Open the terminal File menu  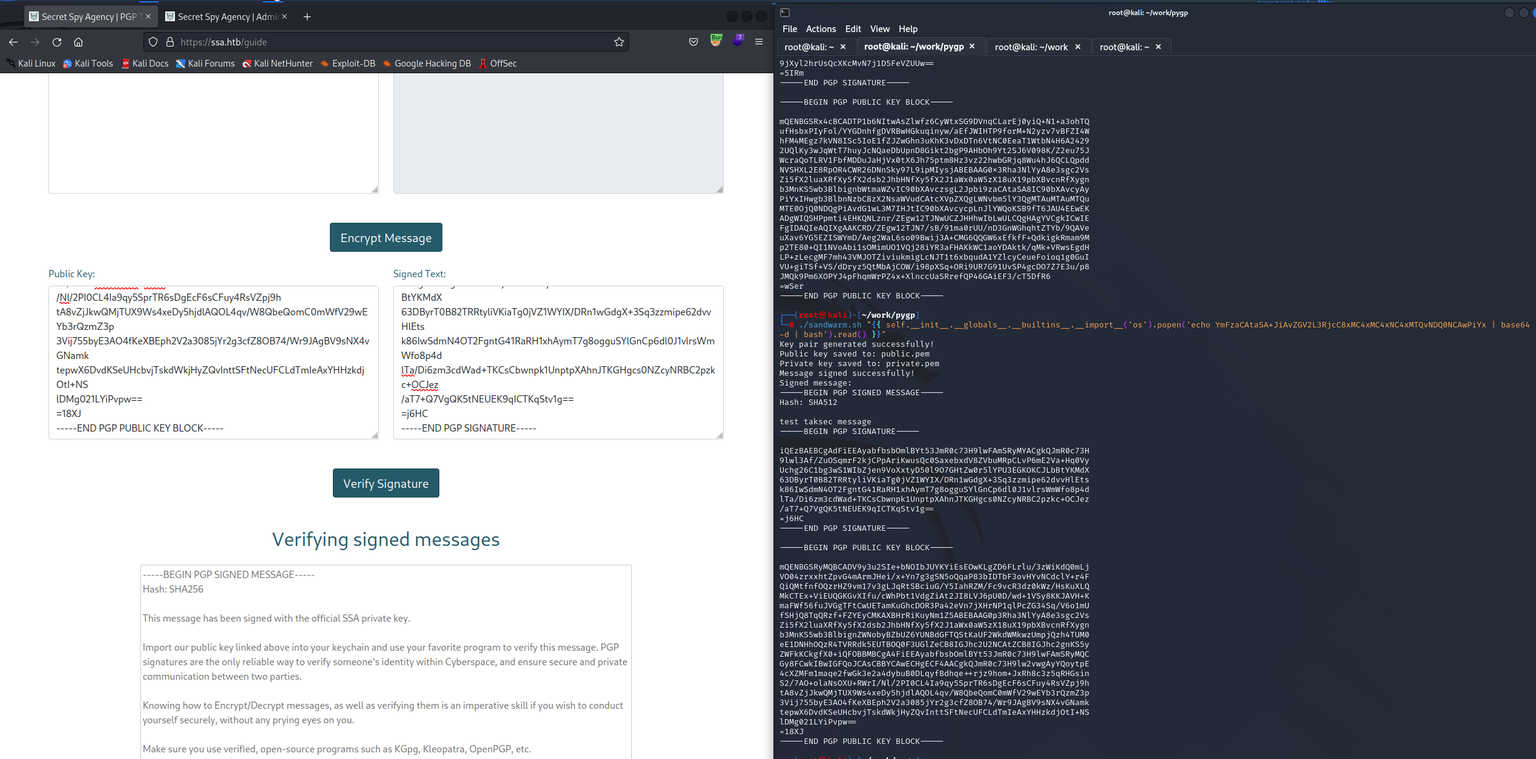coord(789,28)
